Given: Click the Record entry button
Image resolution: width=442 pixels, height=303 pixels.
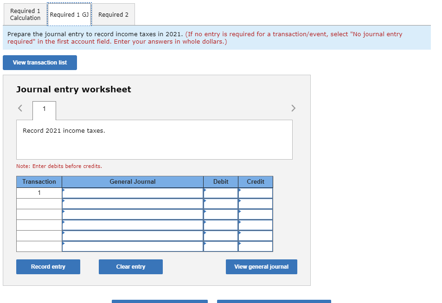Looking at the screenshot, I should [48, 266].
